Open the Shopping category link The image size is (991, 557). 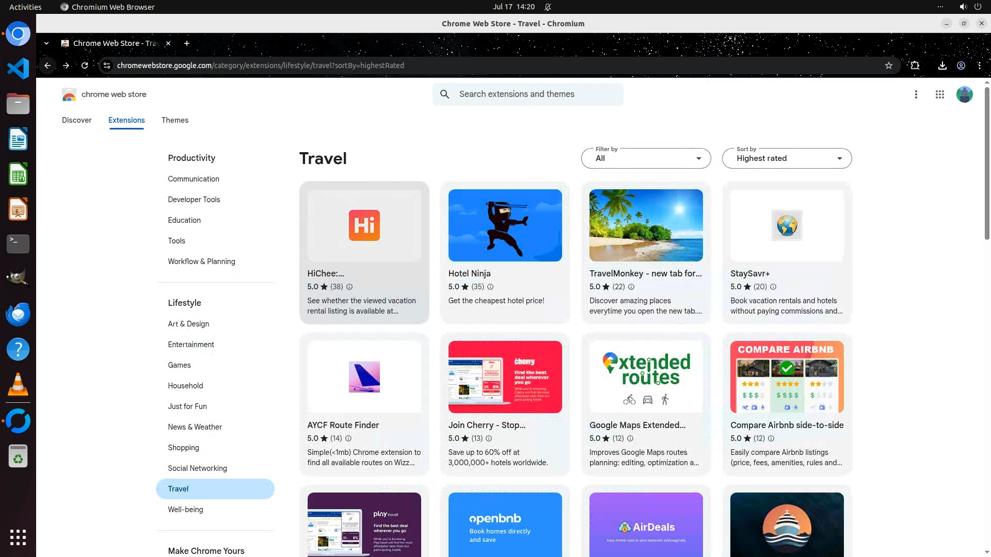click(183, 448)
